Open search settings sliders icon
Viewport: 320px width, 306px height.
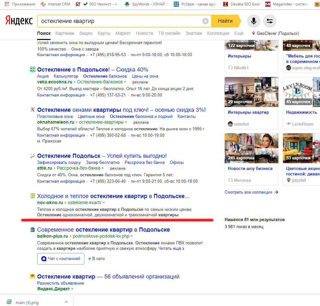coord(269,21)
